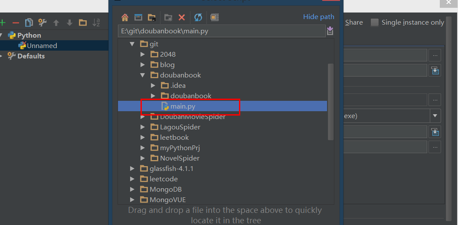Screen dimensions: 458x225
Task: Expand the LagouSpider folder
Action: coord(143,127)
